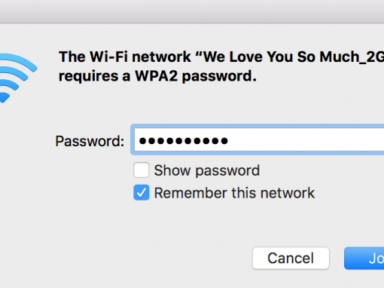Place the cursor after the masked password dots
Screen dimensions: 384x288
pos(230,140)
